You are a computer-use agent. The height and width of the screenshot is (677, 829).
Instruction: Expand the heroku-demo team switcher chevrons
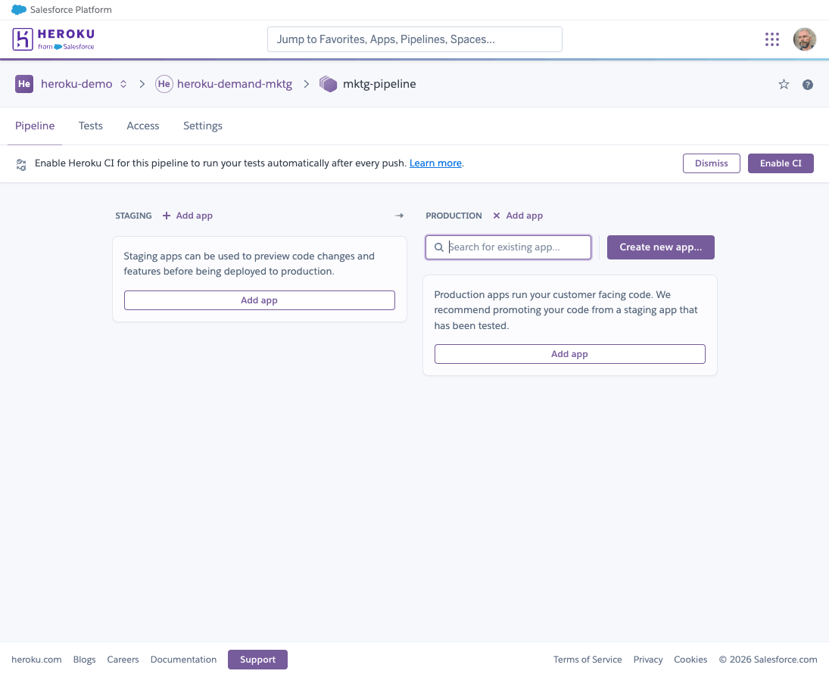point(123,84)
